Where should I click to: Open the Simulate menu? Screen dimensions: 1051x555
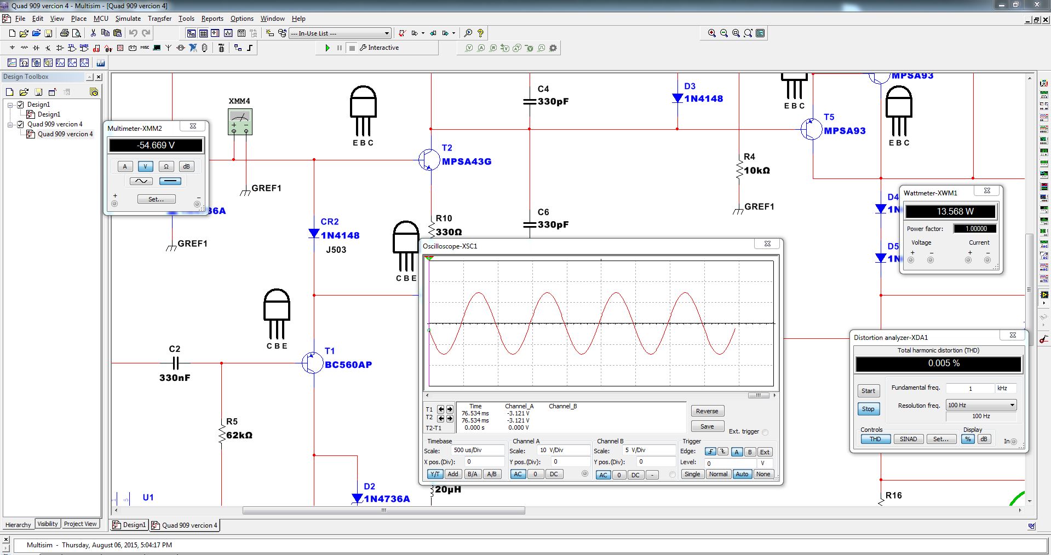(128, 19)
